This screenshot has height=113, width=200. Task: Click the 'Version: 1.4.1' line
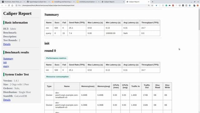coord(11,81)
